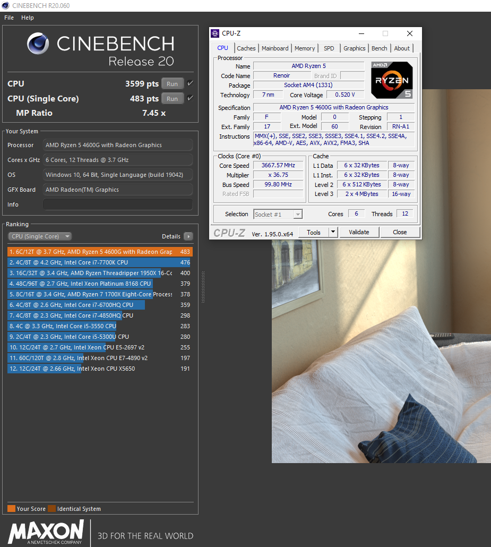Click the Code Name value Renoir
Image resolution: width=491 pixels, height=547 pixels.
[281, 75]
